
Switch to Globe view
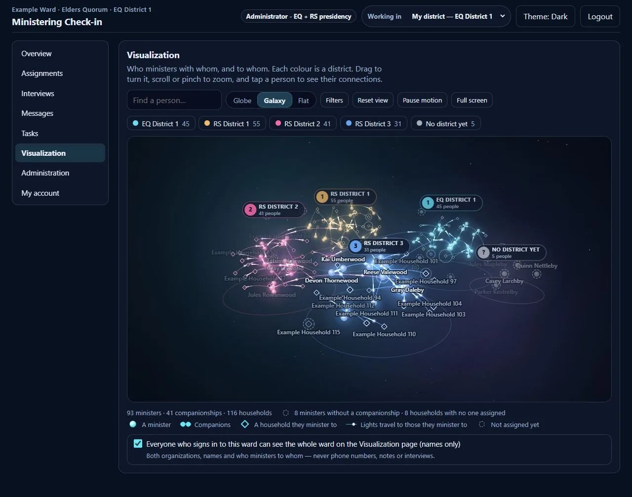[x=242, y=101]
